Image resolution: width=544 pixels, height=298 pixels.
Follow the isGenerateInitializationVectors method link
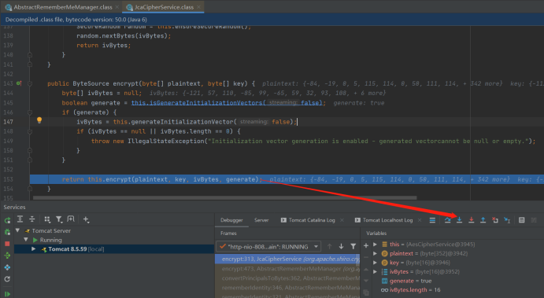pos(198,103)
